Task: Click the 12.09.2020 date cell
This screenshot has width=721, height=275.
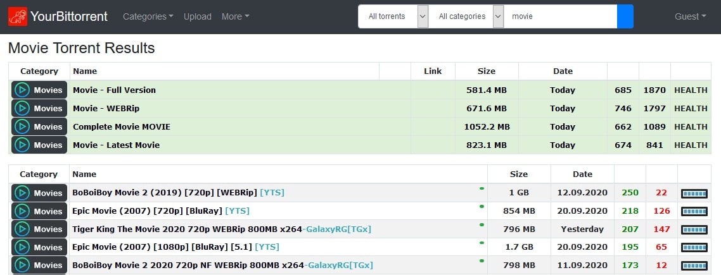Action: pos(582,193)
